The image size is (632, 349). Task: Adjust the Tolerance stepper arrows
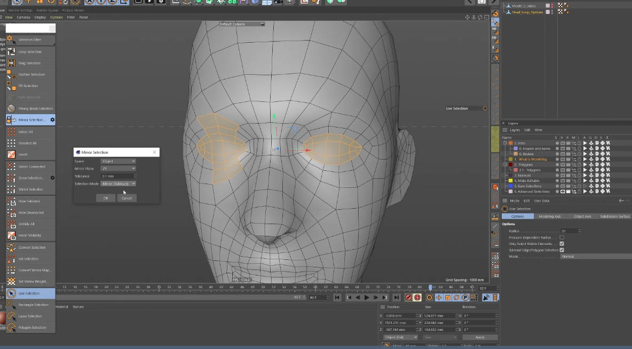[x=135, y=176]
